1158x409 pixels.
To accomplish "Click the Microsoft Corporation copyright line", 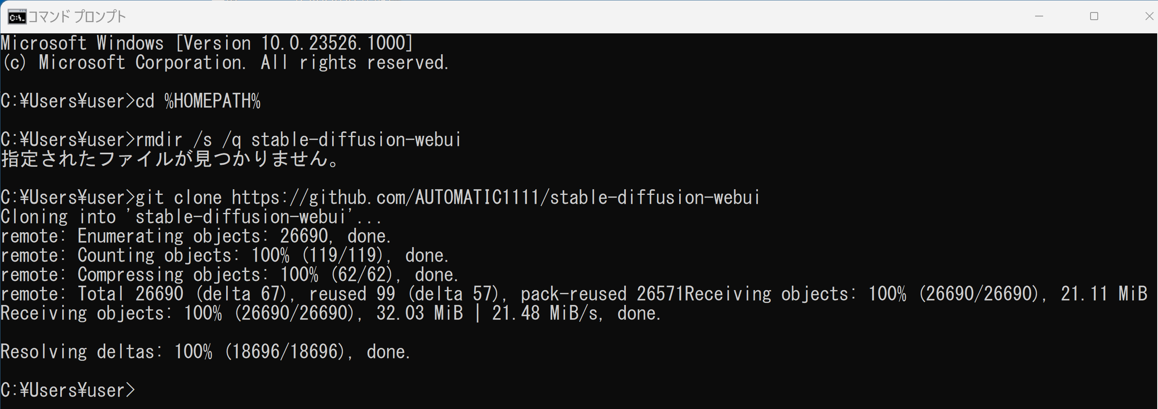I will point(225,62).
